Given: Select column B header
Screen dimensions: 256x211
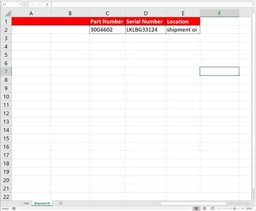Looking at the screenshot, I should [x=70, y=13].
